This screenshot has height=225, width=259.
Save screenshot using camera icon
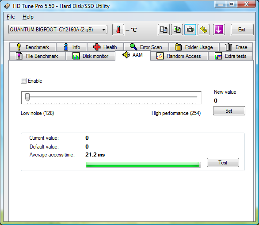click(x=190, y=30)
